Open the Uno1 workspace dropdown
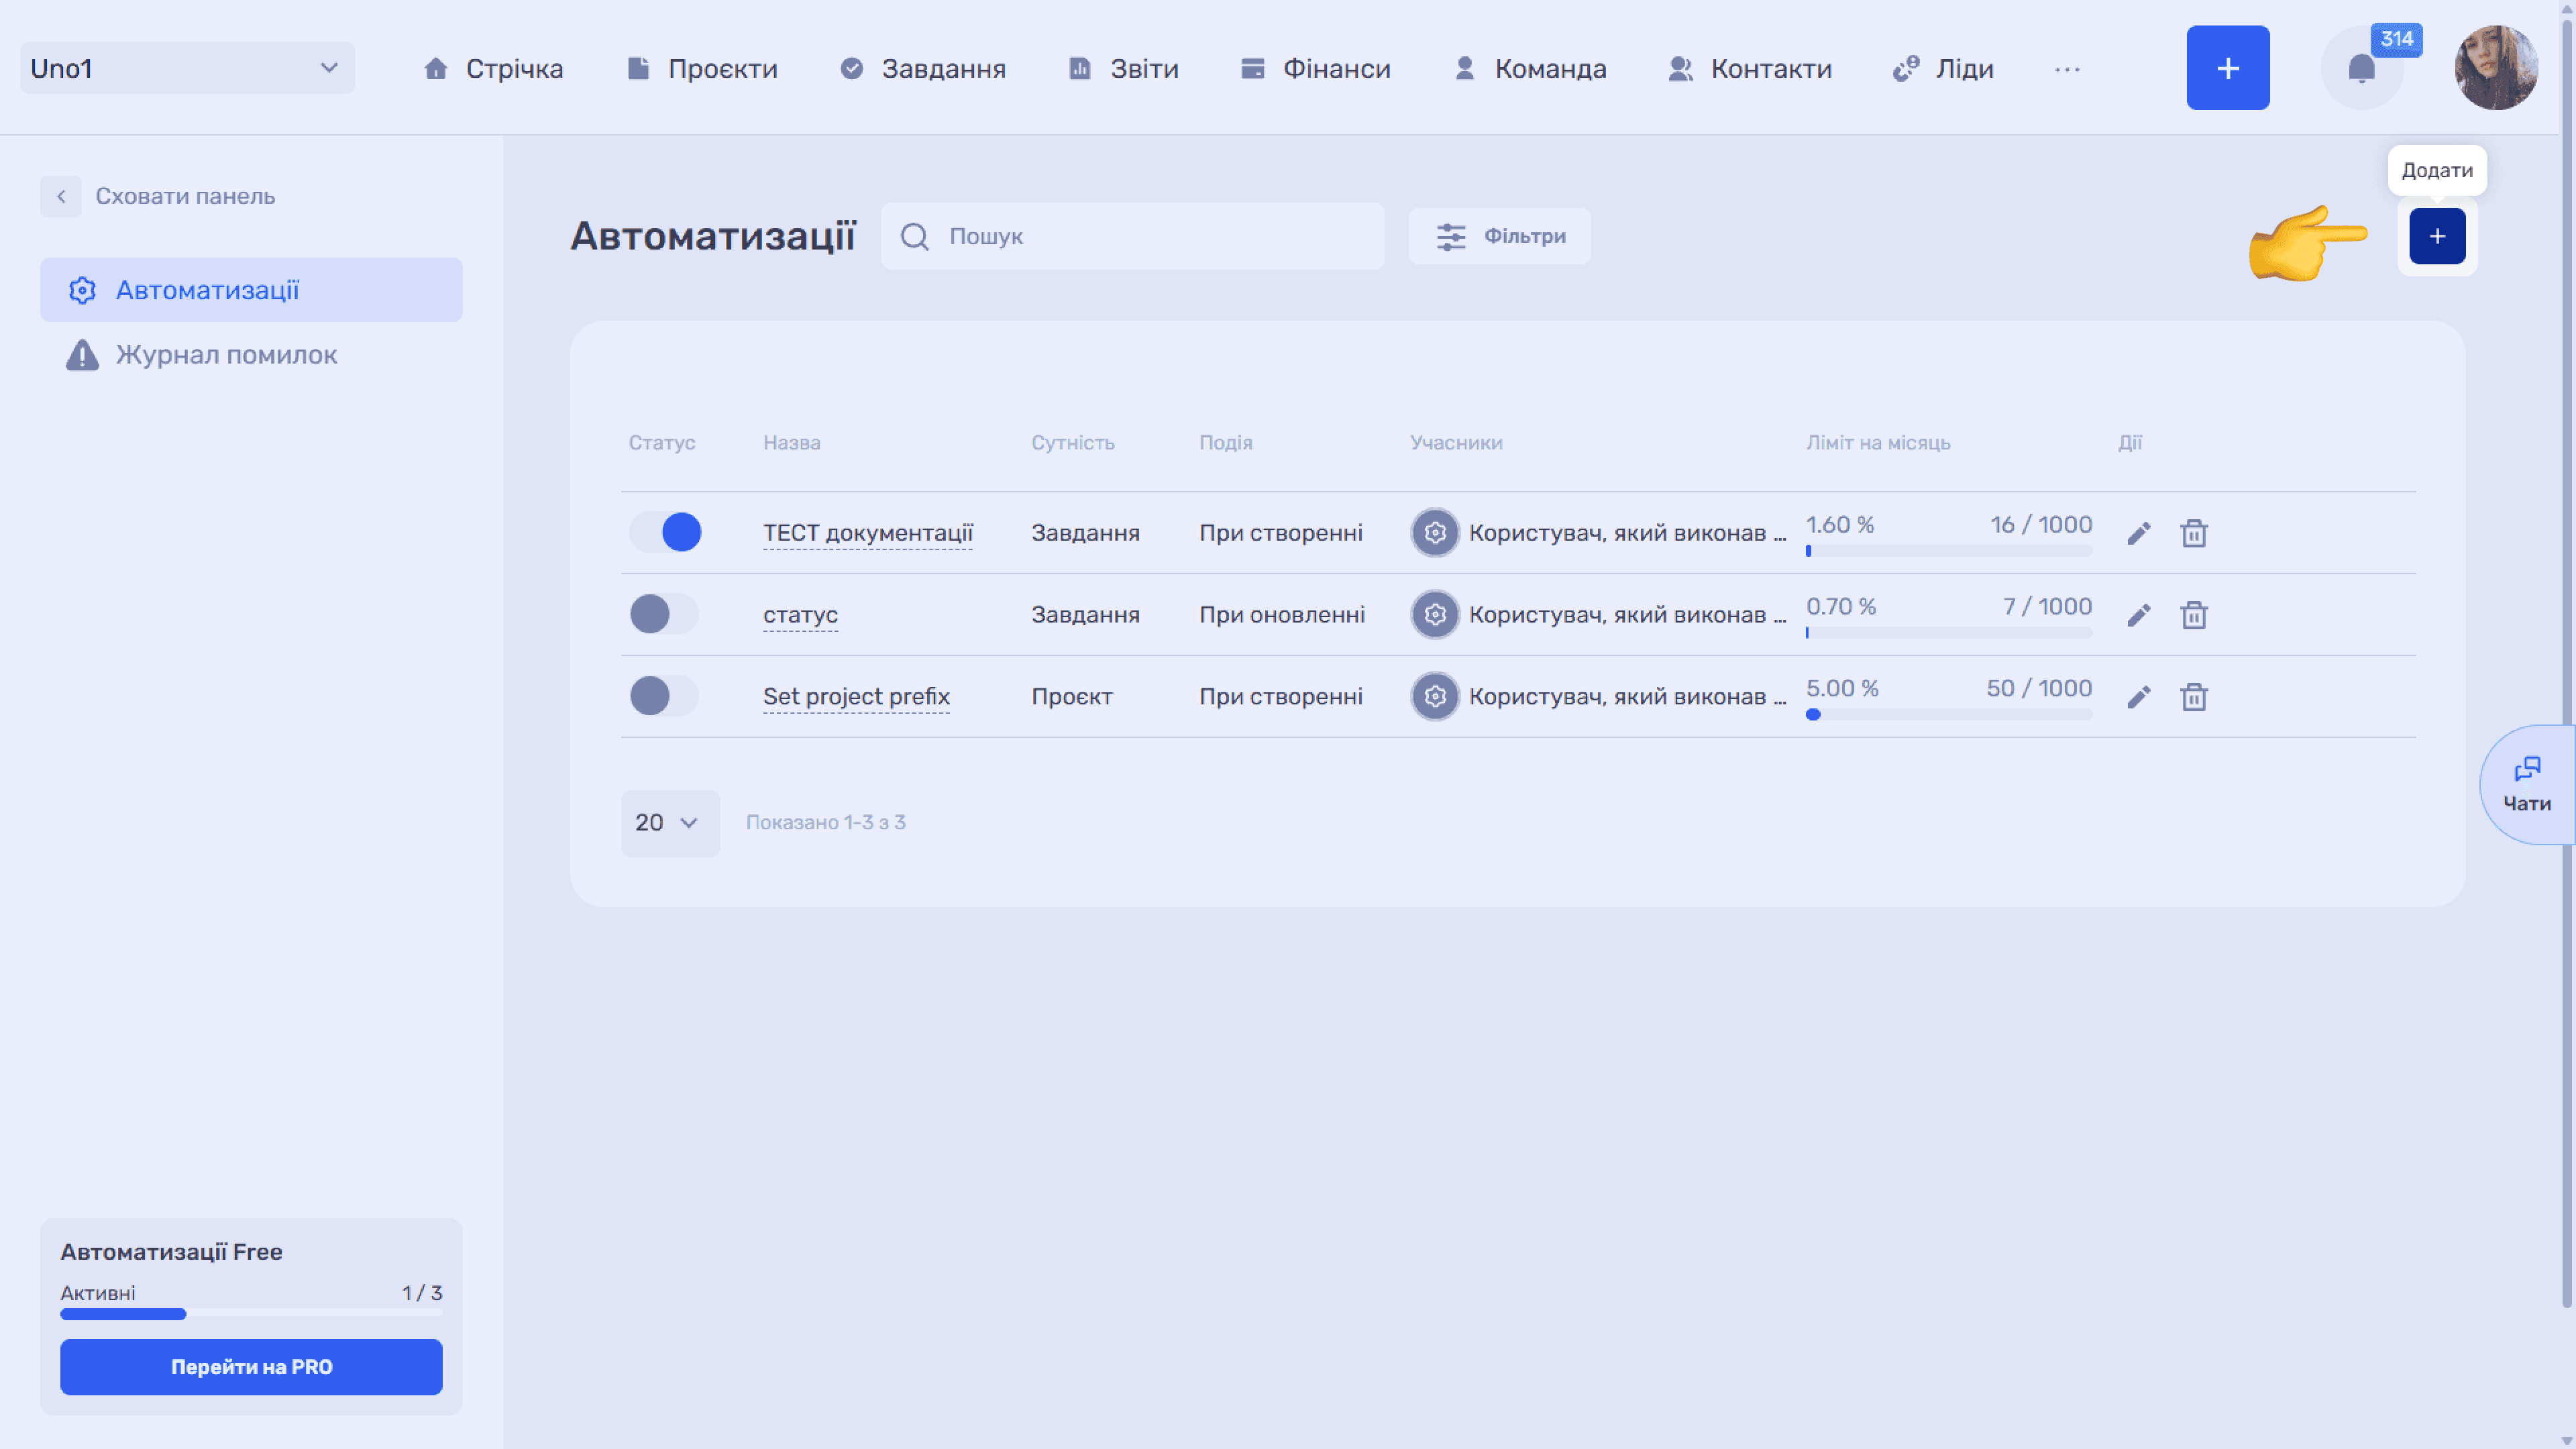 187,68
